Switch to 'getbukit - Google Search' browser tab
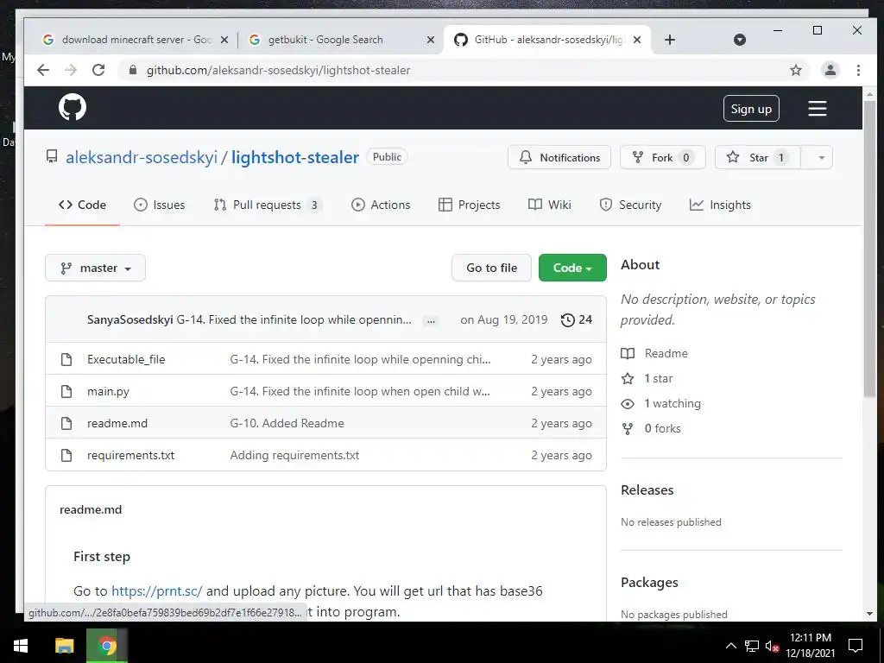This screenshot has height=663, width=884. pos(341,40)
